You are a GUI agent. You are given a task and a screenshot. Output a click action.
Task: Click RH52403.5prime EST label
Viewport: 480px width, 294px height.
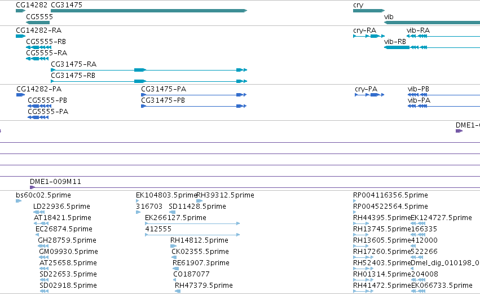coord(382,263)
